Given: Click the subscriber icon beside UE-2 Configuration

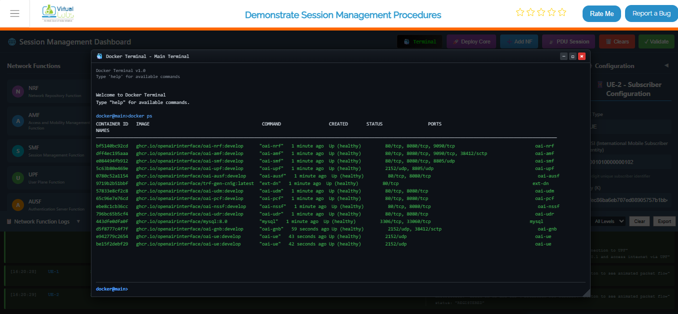Looking at the screenshot, I should pos(600,84).
